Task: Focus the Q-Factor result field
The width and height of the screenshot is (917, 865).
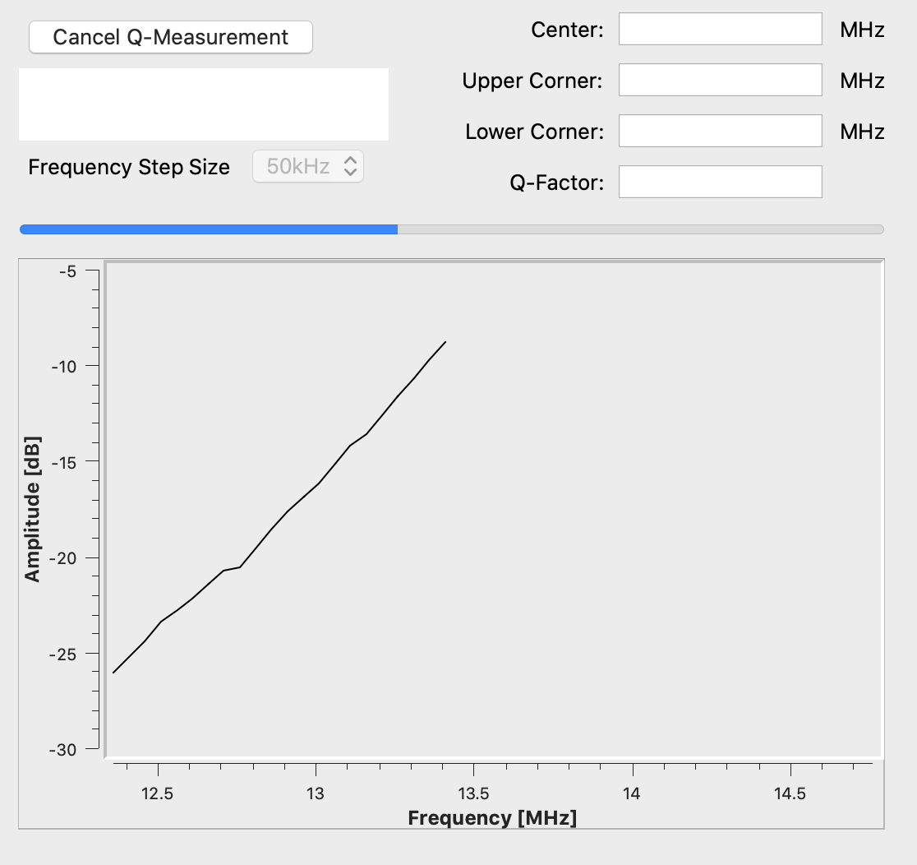Action: 720,181
